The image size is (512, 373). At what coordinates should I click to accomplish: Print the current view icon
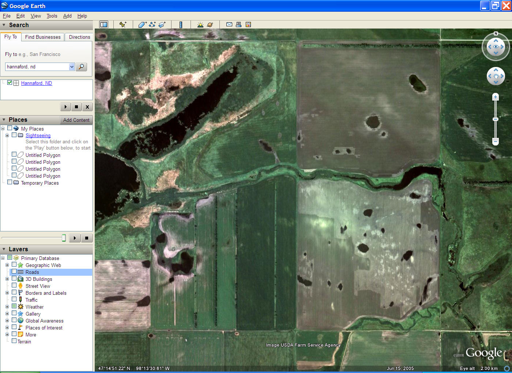238,25
